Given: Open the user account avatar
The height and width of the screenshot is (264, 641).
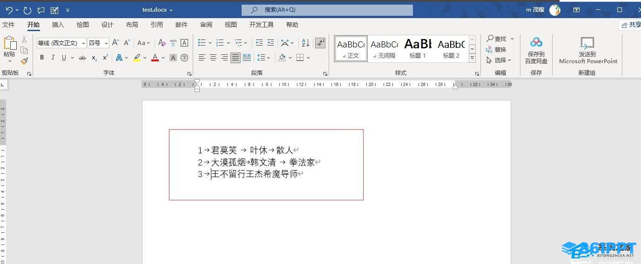Looking at the screenshot, I should coord(554,10).
